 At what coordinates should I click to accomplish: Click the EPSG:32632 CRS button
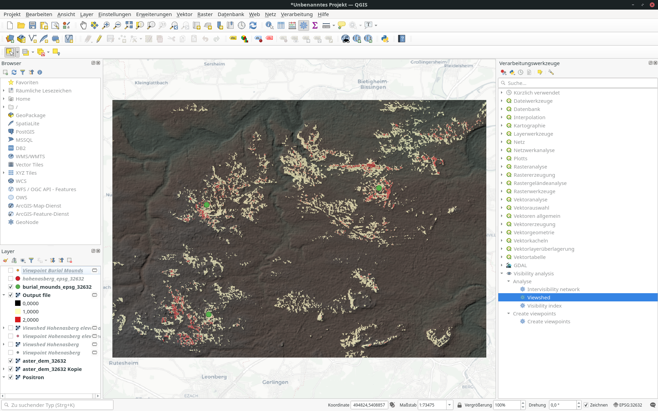(x=628, y=405)
